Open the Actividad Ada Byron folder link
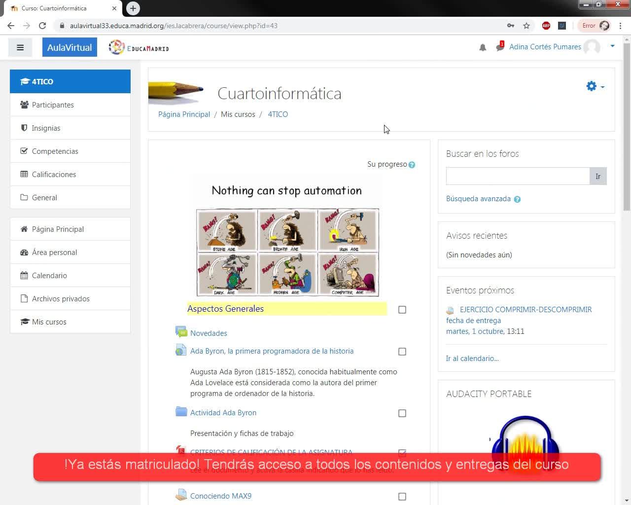Image resolution: width=631 pixels, height=505 pixels. (x=223, y=412)
